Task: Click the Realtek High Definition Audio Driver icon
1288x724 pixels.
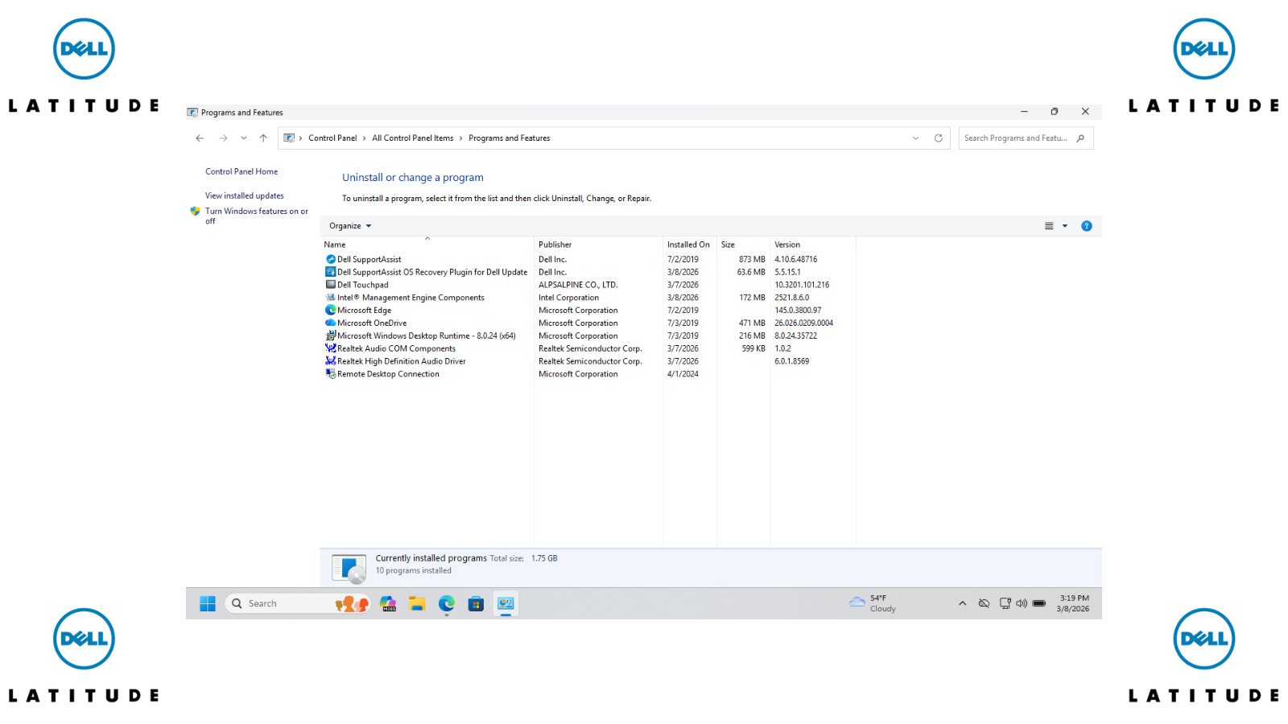Action: 330,361
